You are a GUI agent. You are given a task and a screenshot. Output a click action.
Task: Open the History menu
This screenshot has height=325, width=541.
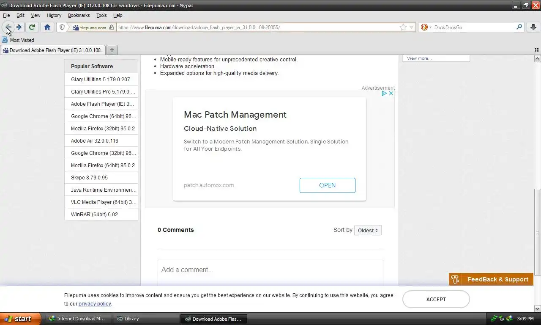click(x=54, y=15)
